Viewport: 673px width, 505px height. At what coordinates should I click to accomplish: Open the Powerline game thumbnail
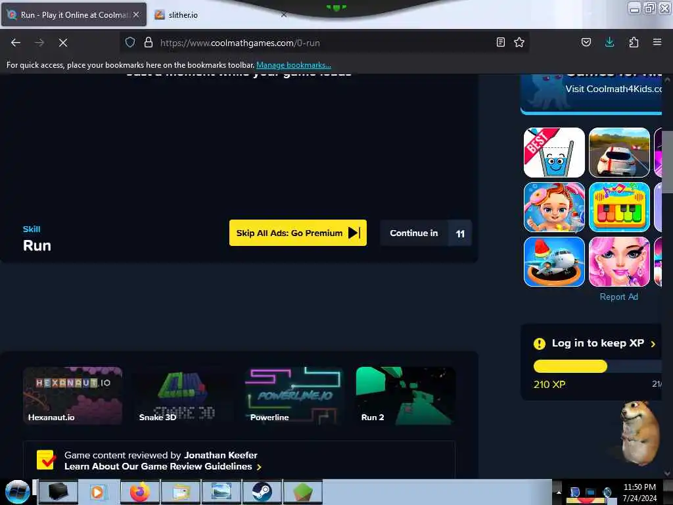point(294,395)
